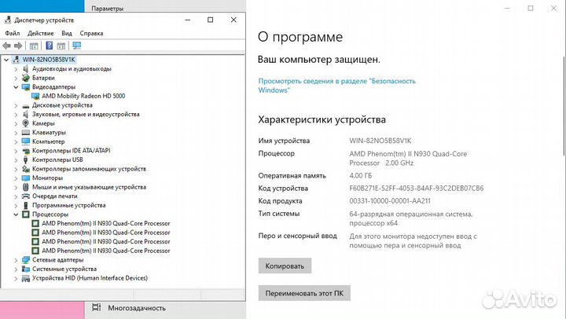
Task: Collapse the Видеоадаптеры category
Action: tap(16, 87)
